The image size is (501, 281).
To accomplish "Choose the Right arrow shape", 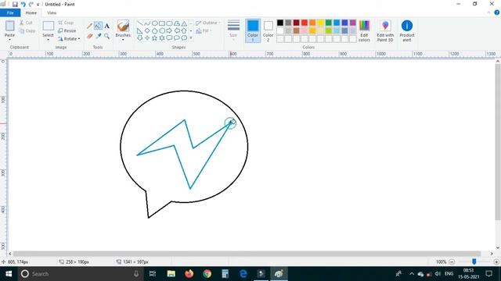I will point(169,31).
